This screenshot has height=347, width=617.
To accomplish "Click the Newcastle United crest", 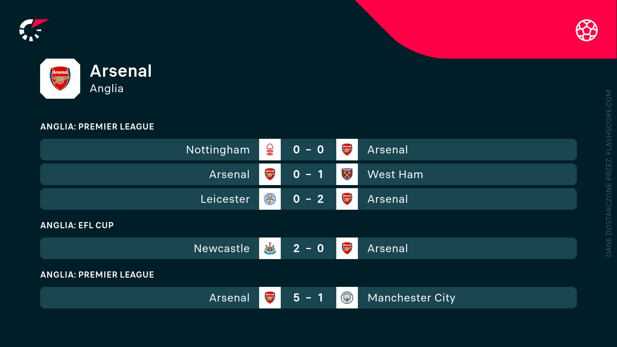I will tap(270, 248).
